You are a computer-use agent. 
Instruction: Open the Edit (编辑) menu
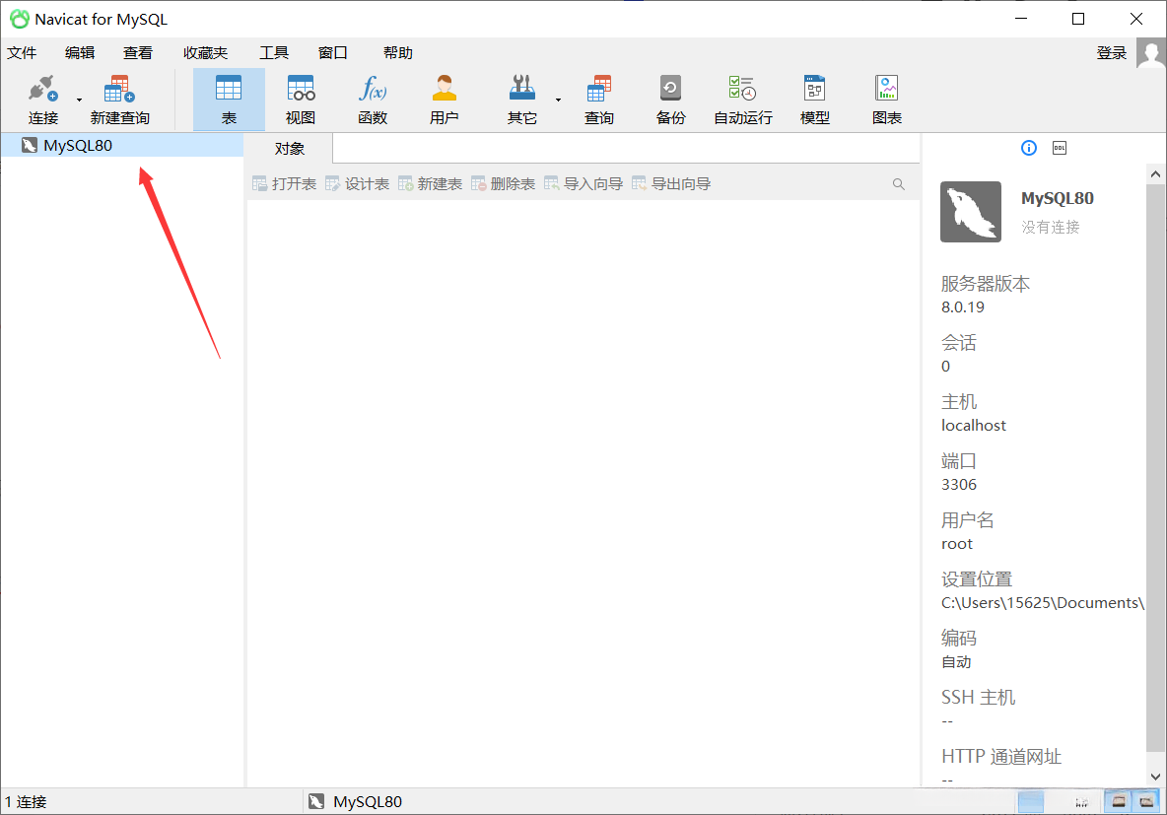click(x=80, y=53)
